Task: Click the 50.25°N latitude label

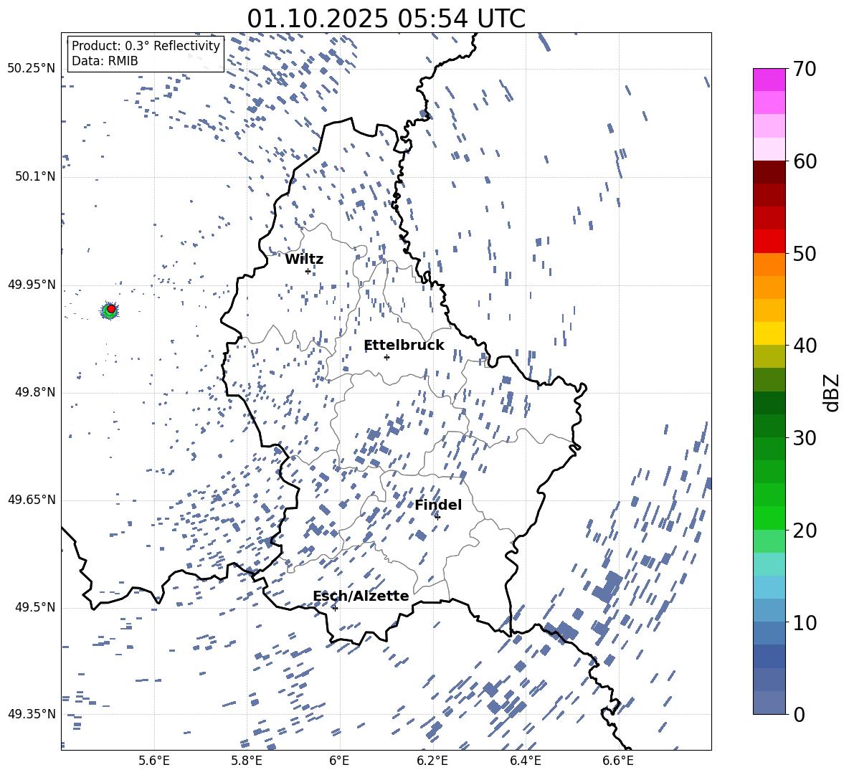Action: coord(32,69)
